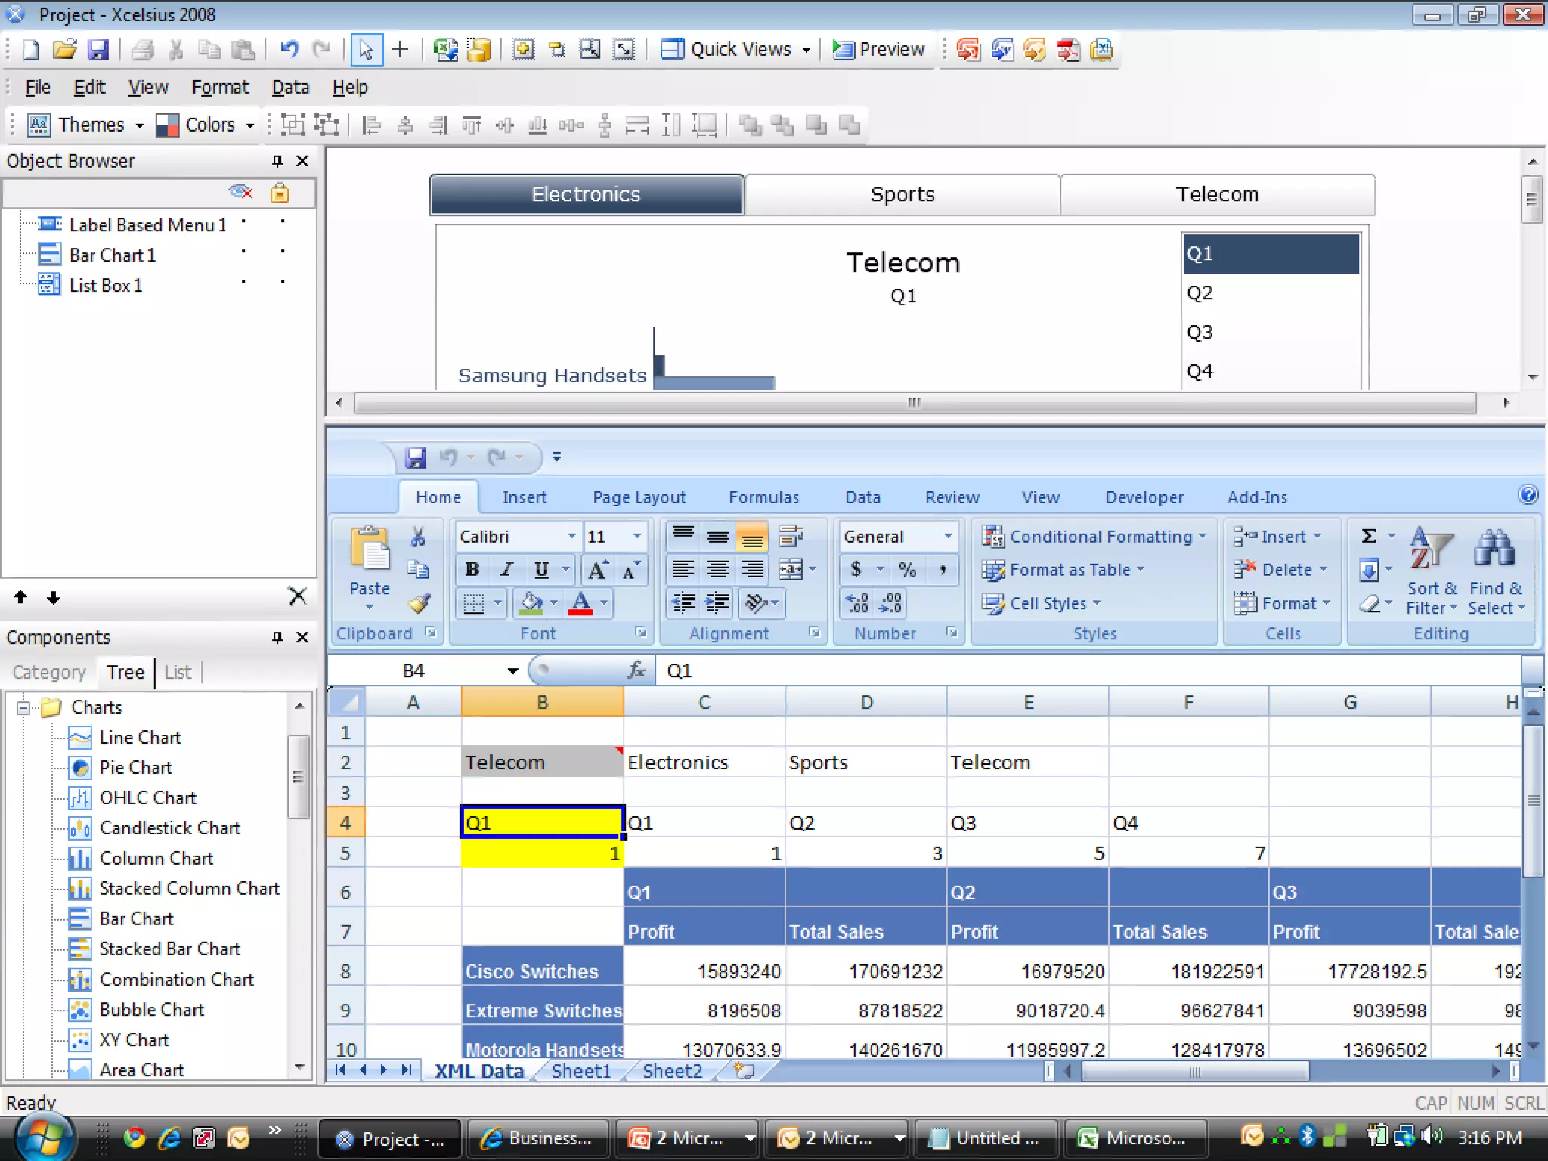
Task: Click the Cut scissors icon in ribbon
Action: tap(418, 537)
